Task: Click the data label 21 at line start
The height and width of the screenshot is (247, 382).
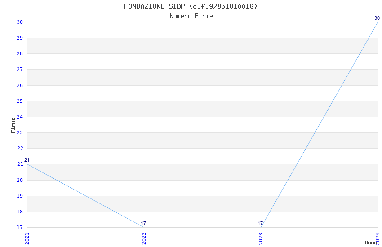Action: coord(27,160)
